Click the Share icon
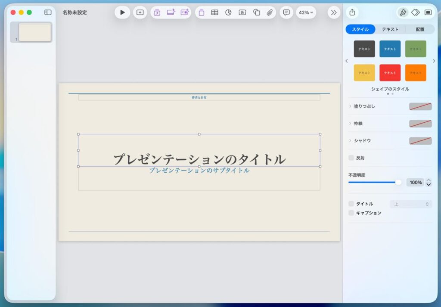The image size is (441, 307). tap(352, 12)
